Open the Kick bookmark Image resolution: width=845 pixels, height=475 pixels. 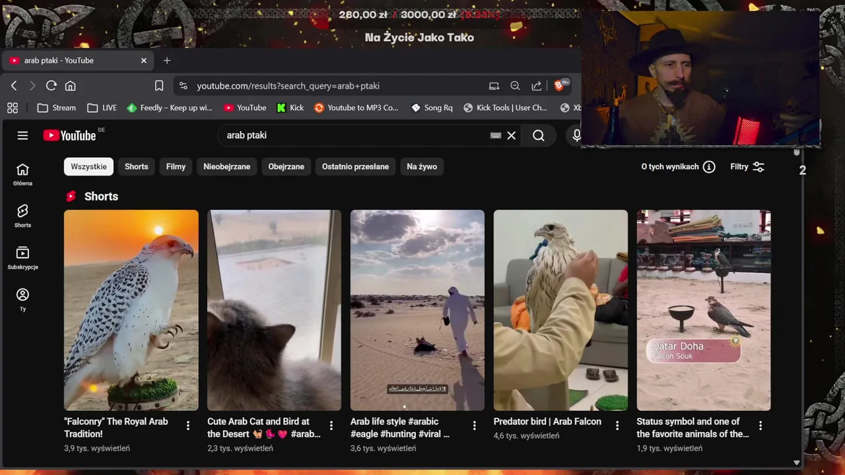290,108
